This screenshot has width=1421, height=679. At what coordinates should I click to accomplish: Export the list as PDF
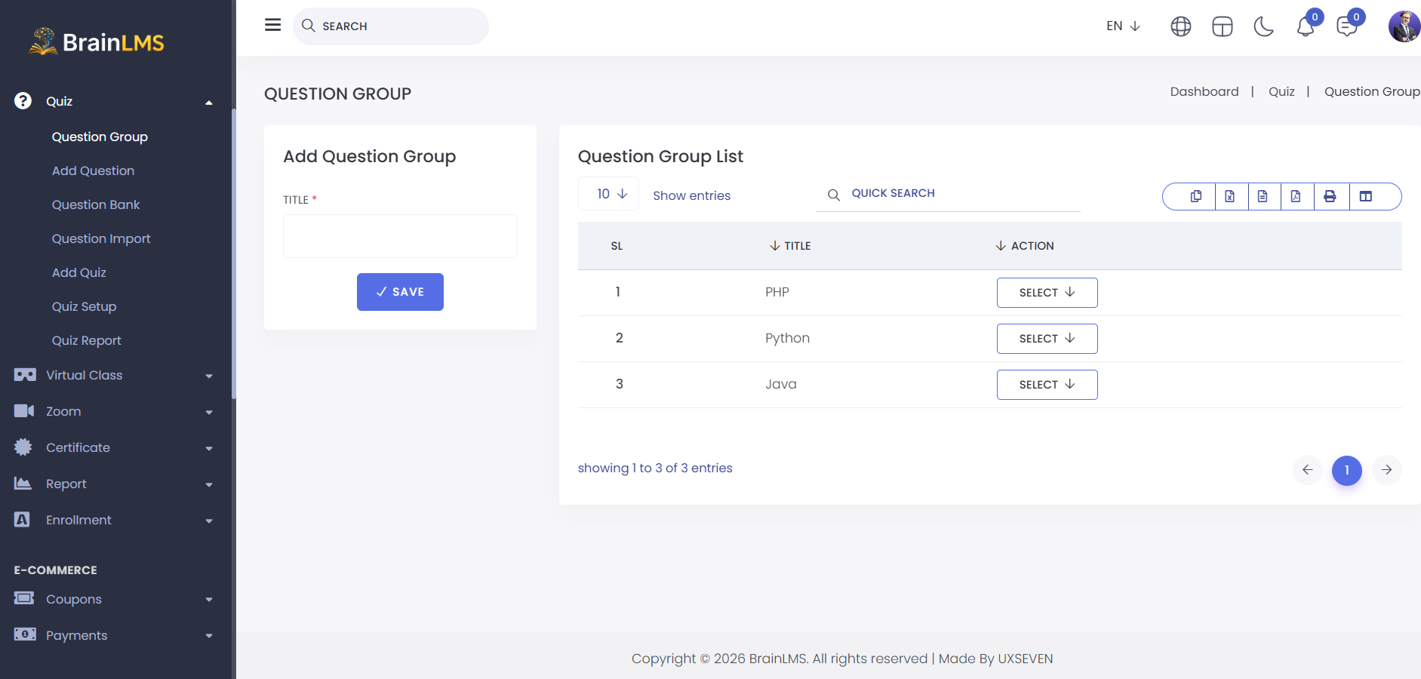coord(1296,196)
